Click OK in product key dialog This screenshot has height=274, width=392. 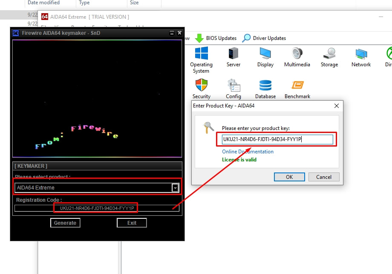tap(289, 177)
